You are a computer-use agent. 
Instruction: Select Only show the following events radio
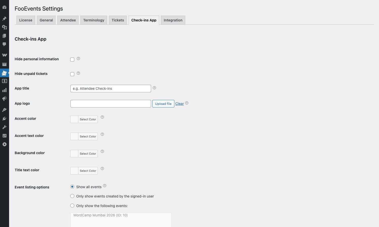72,206
